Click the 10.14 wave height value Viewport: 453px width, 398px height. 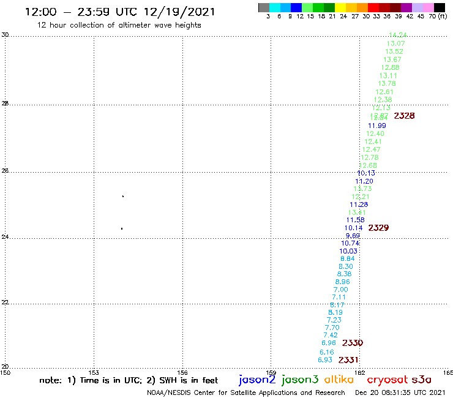[354, 228]
